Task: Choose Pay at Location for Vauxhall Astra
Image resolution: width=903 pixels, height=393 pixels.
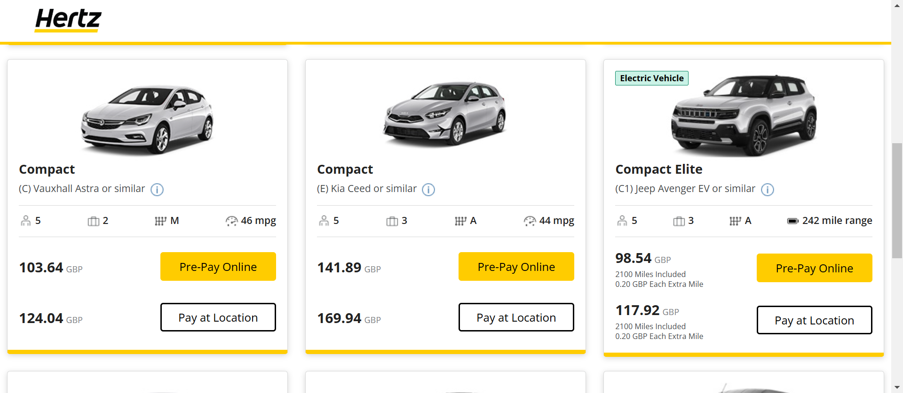Action: (218, 317)
